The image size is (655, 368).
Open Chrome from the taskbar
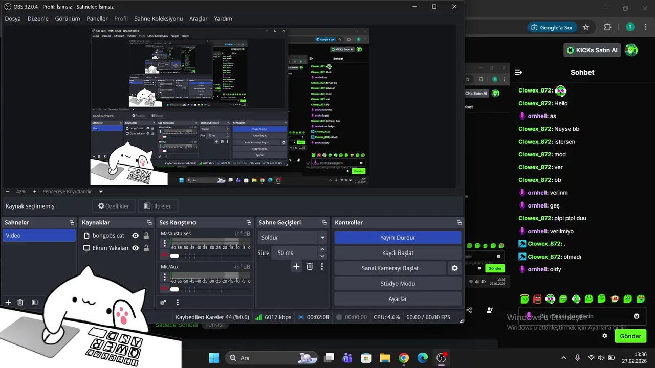coord(404,358)
